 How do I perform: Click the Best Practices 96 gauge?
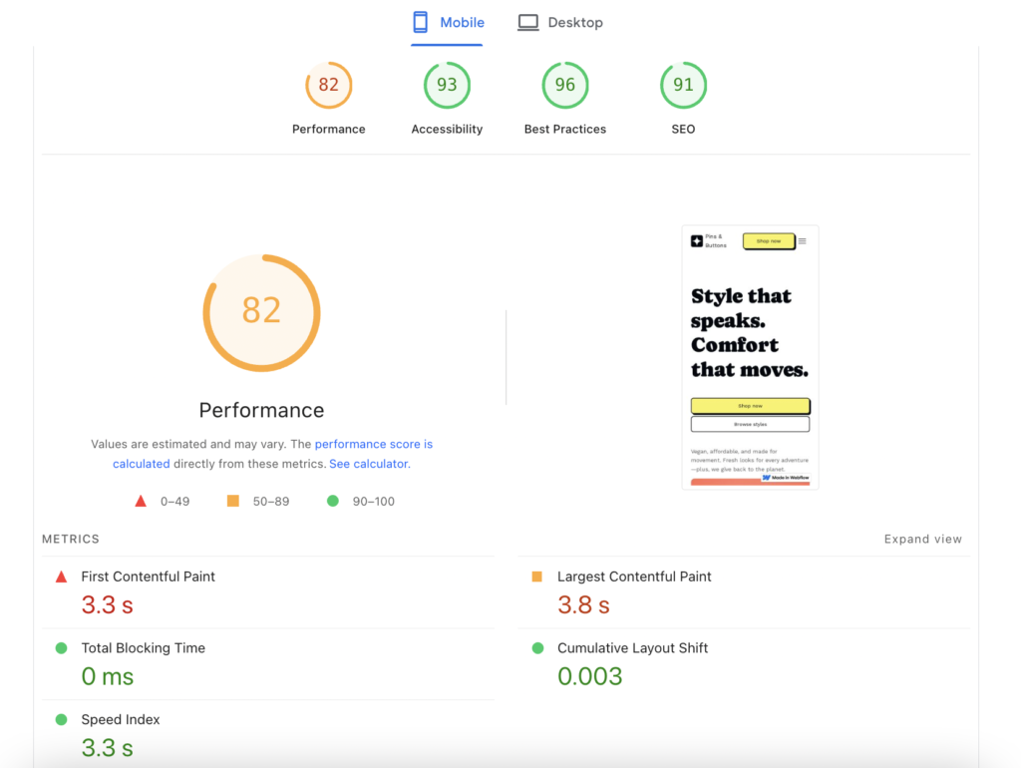coord(564,86)
